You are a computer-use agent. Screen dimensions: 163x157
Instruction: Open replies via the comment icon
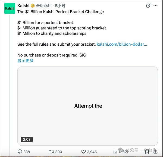point(20,152)
